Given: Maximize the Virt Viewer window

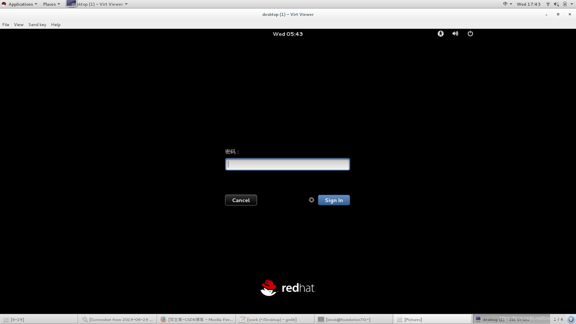Looking at the screenshot, I should click(558, 14).
